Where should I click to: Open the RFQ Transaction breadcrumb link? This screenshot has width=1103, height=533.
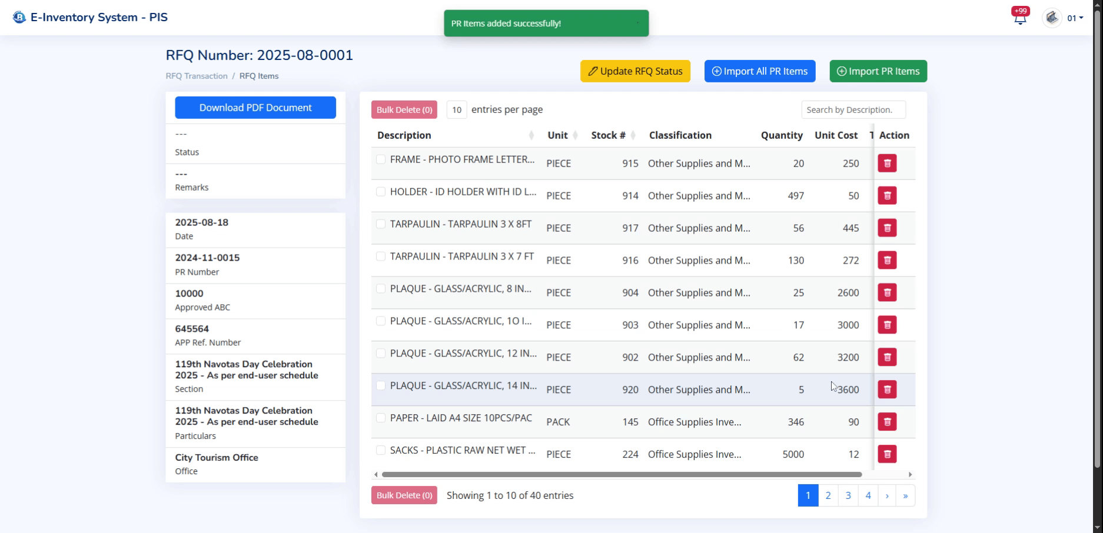[x=197, y=76]
